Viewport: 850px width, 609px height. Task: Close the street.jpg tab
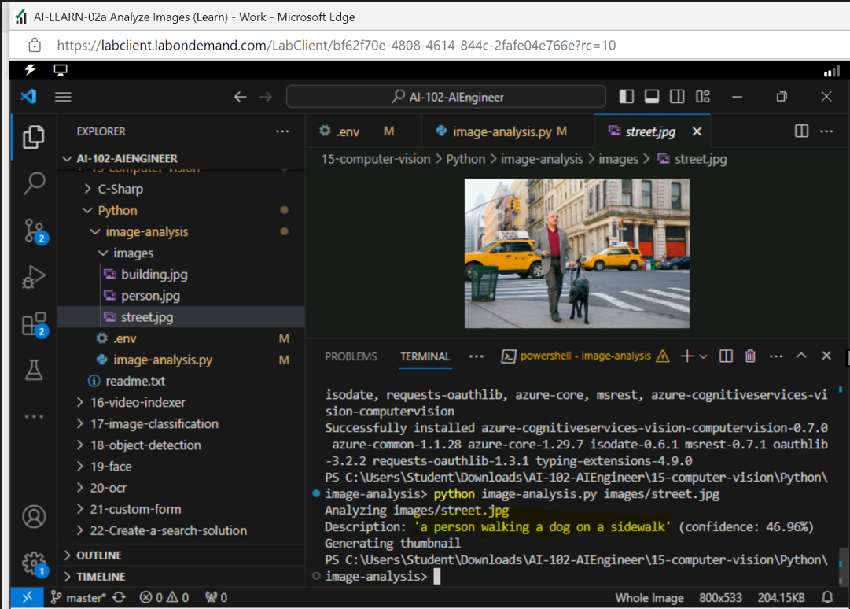(x=697, y=131)
